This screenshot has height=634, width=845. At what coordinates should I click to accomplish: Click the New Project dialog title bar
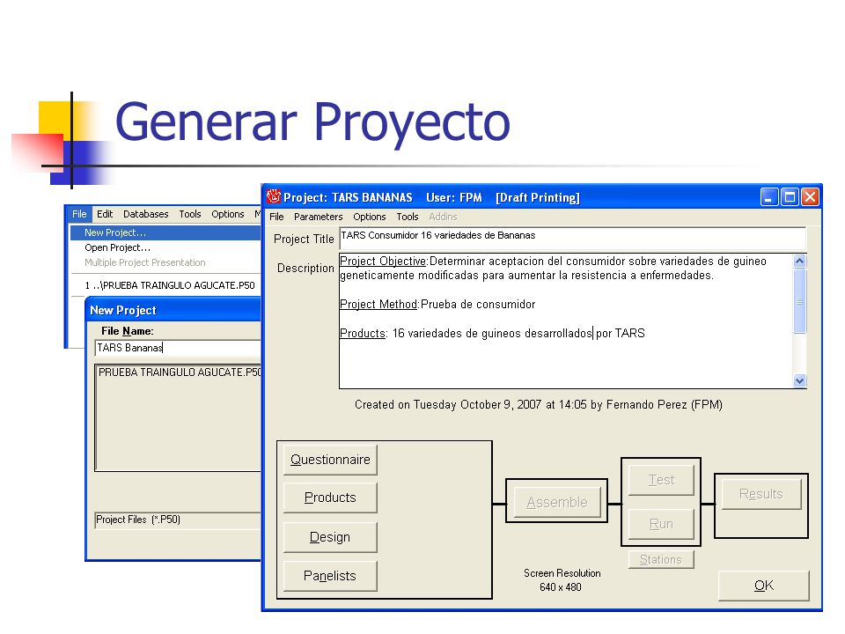coord(173,311)
